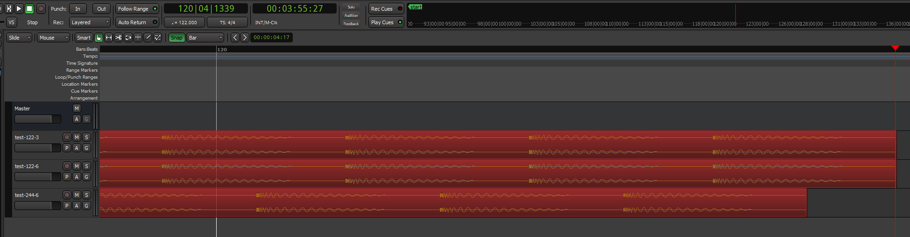Mute the test-122-3 track
The image size is (910, 237).
[x=77, y=137]
